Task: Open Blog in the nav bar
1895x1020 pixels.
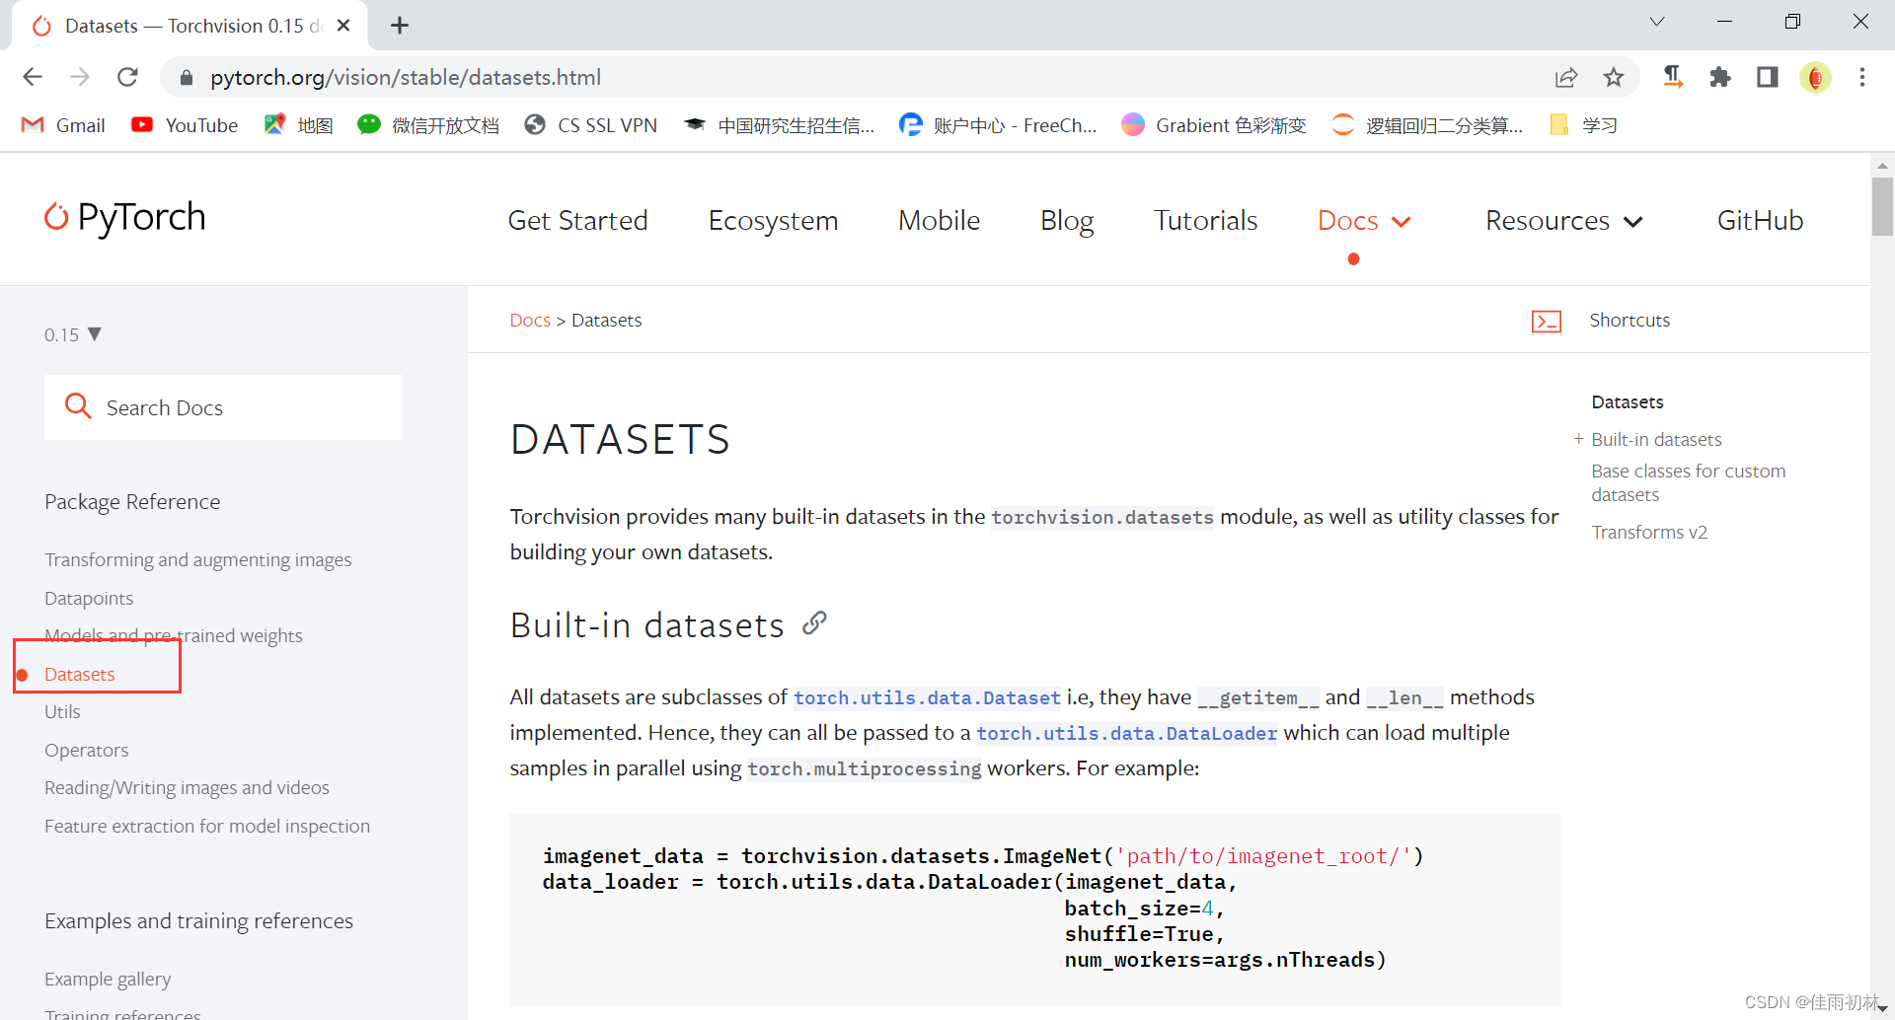Action: click(1067, 220)
